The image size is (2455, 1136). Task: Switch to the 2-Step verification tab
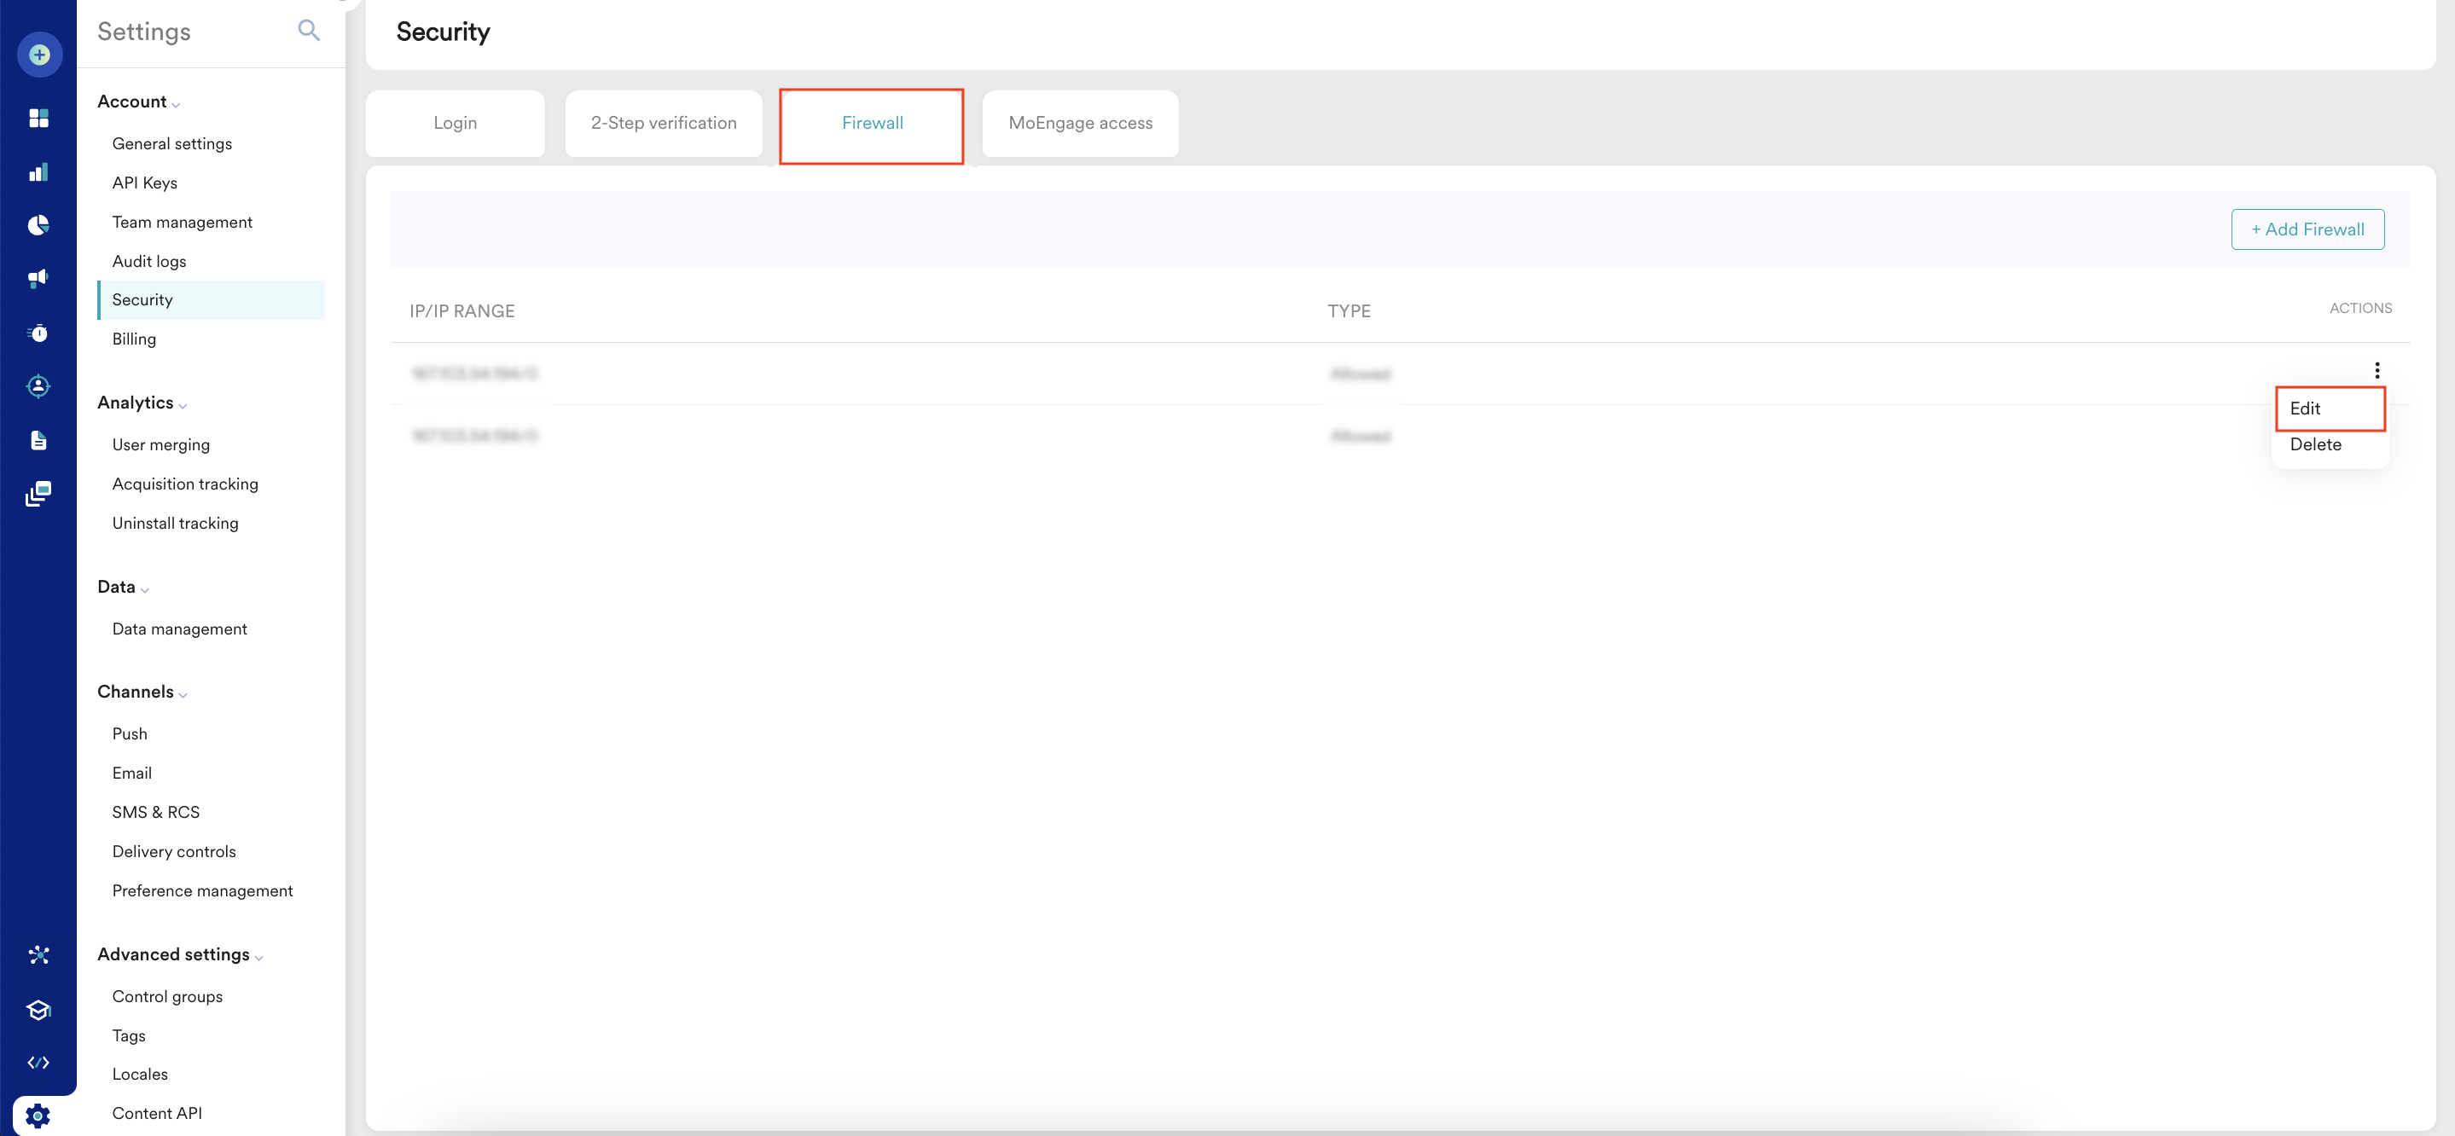click(664, 123)
